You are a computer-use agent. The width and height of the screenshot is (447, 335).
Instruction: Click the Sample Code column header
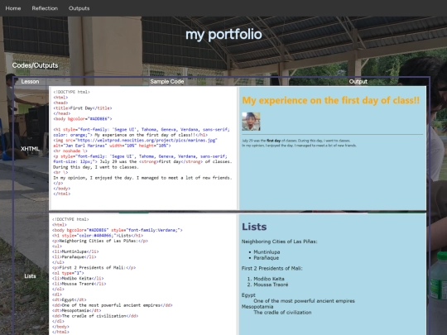pyautogui.click(x=167, y=81)
